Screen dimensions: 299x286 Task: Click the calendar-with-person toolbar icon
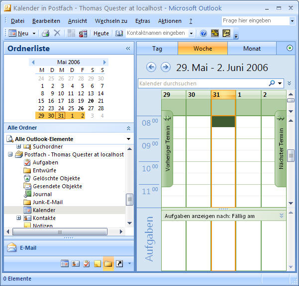coord(83,33)
